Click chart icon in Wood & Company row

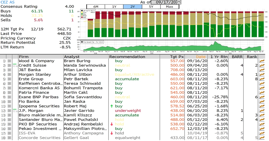pos(262,61)
